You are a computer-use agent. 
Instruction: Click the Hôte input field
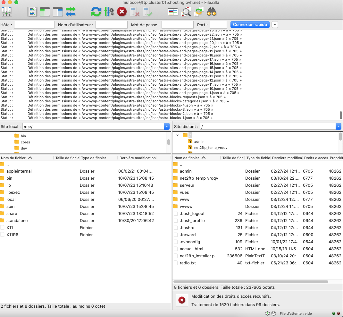point(34,25)
